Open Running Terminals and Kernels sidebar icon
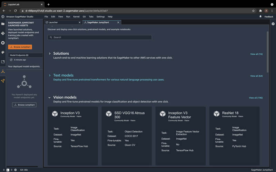Image resolution: width=276 pixels, height=172 pixels. pos(3,43)
